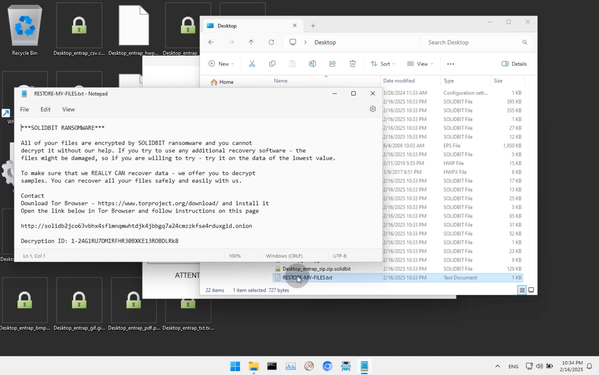
Task: Select the Desktop_entrap_txt locked file
Action: point(188,314)
